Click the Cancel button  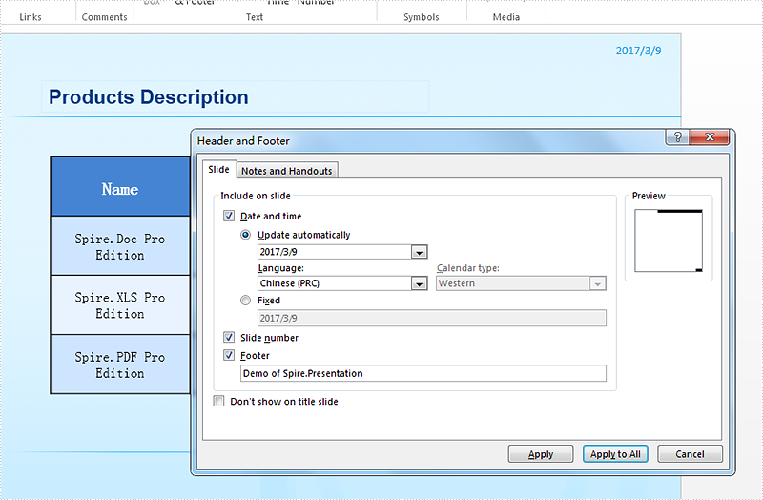690,454
